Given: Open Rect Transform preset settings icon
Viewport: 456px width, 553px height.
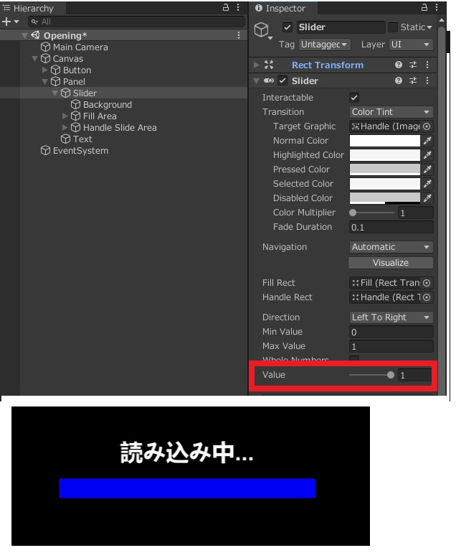Looking at the screenshot, I should click(x=413, y=65).
